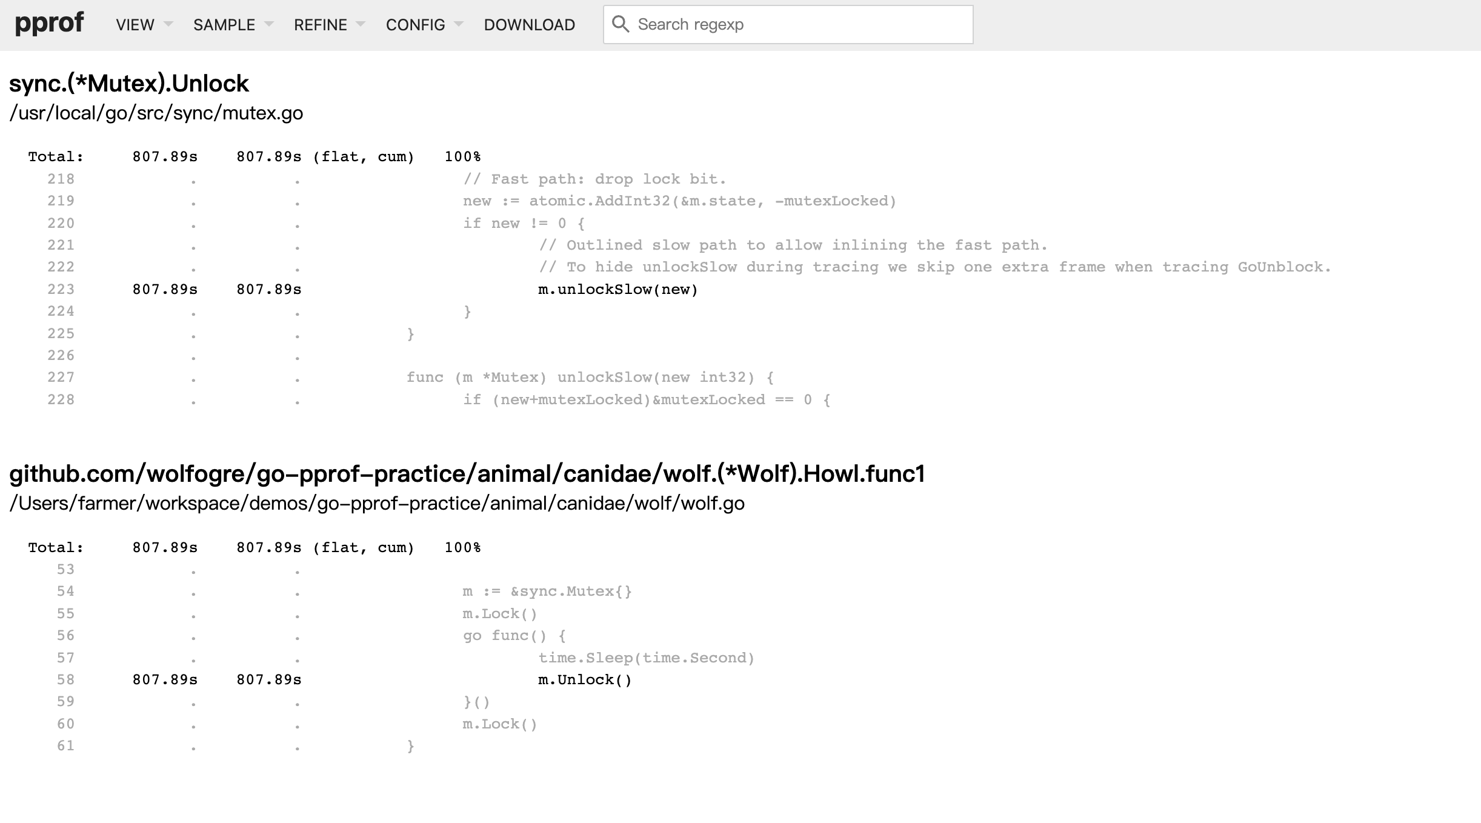This screenshot has width=1481, height=823.
Task: Open the CONFIG menu
Action: point(415,25)
